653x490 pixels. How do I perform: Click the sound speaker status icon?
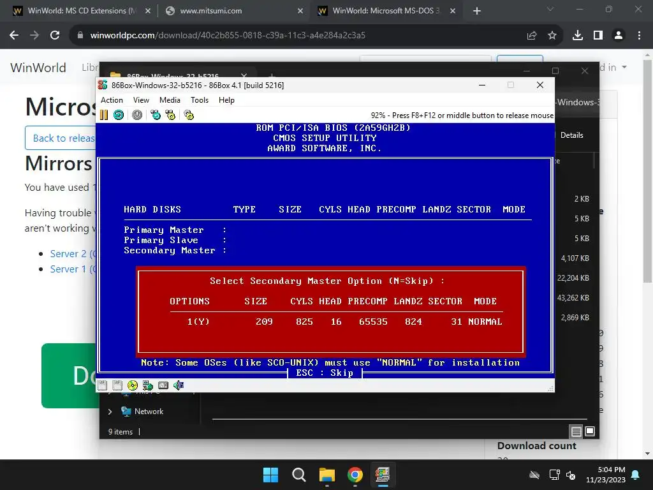[x=179, y=385]
